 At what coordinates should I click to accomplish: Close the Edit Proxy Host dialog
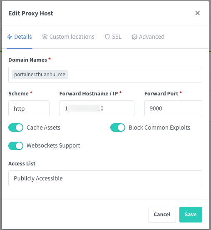pyautogui.click(x=198, y=13)
